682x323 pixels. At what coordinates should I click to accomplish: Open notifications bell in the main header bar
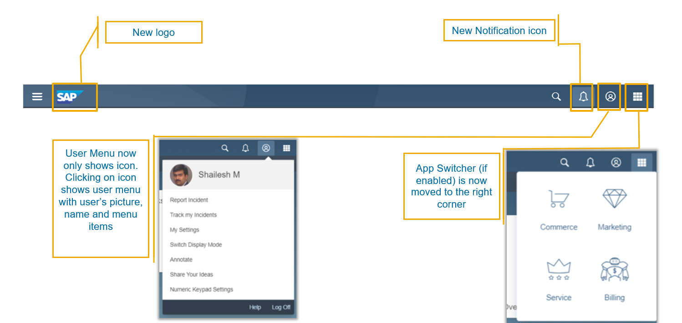[583, 97]
